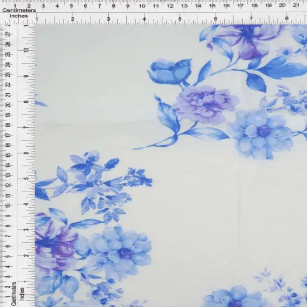Select the 5 mark on the top centimeter ruler
The height and width of the screenshot is (307, 307).
pos(71,6)
